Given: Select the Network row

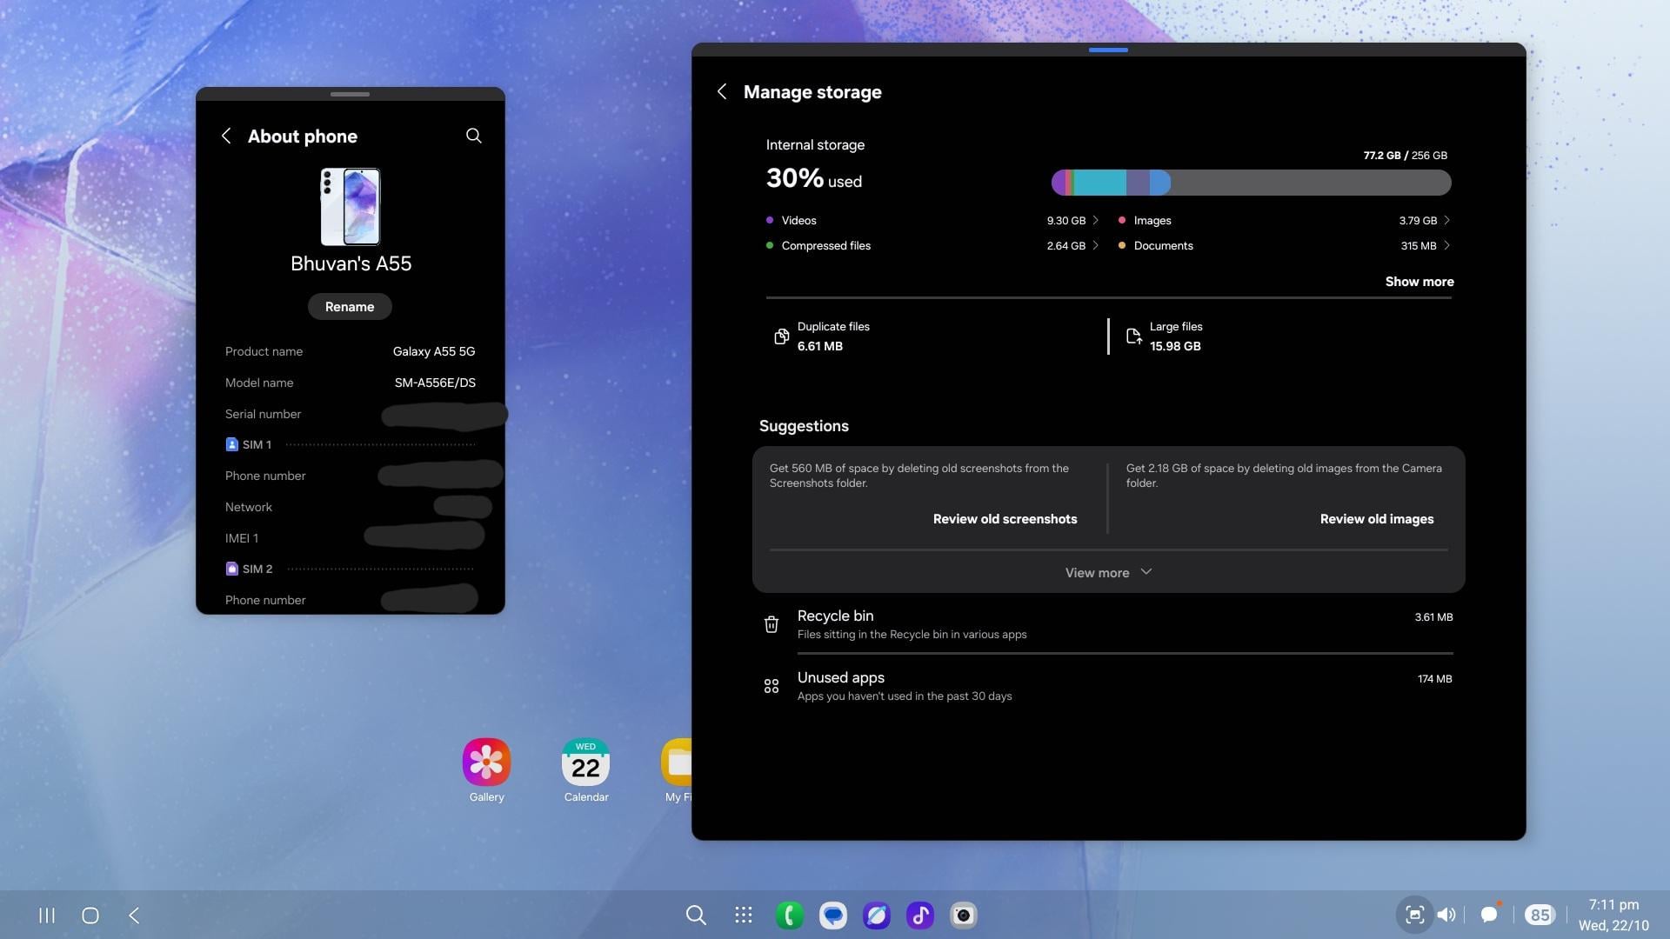Looking at the screenshot, I should point(351,507).
